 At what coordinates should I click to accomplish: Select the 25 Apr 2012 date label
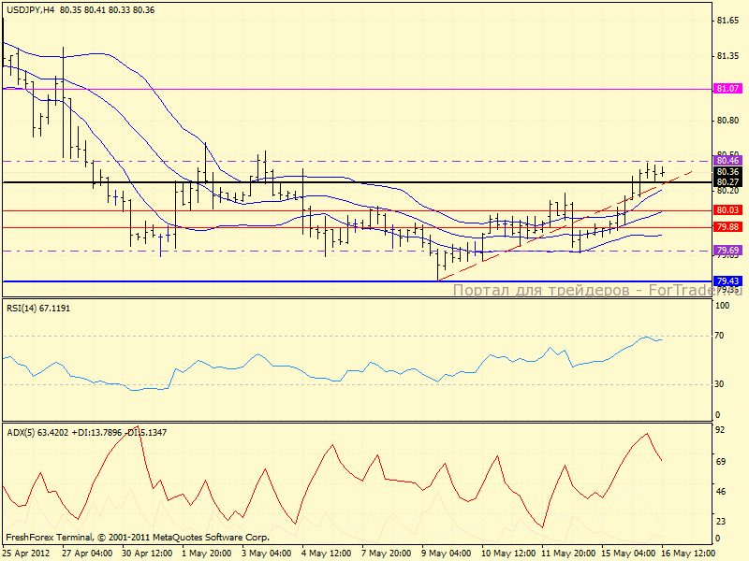click(25, 553)
